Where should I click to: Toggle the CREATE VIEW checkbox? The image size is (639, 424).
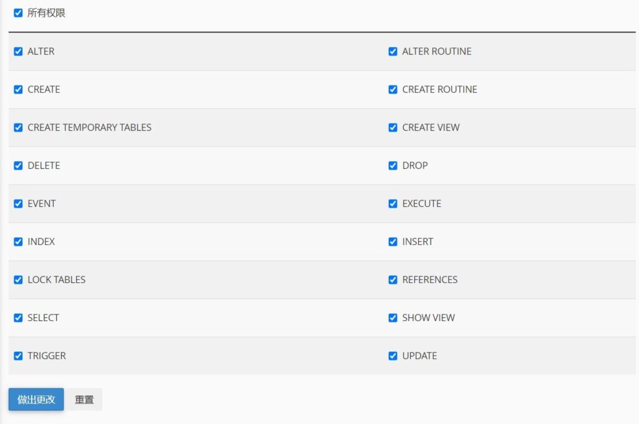pyautogui.click(x=393, y=127)
